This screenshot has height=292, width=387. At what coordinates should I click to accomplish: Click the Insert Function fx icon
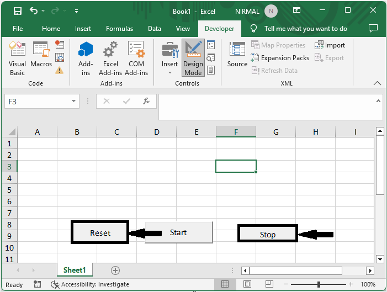tap(146, 101)
